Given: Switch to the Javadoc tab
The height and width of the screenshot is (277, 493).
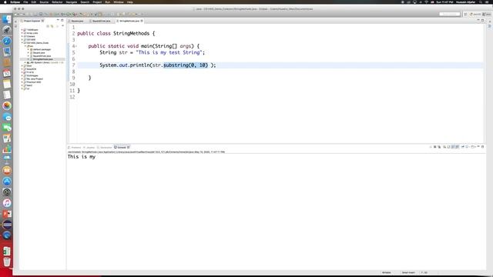Looking at the screenshot, I should (x=89, y=147).
